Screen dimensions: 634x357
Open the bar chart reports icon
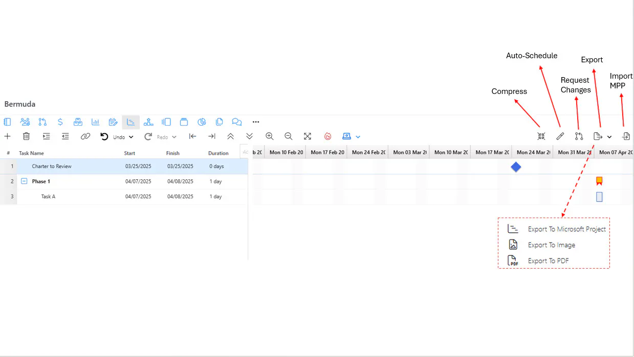(x=96, y=122)
